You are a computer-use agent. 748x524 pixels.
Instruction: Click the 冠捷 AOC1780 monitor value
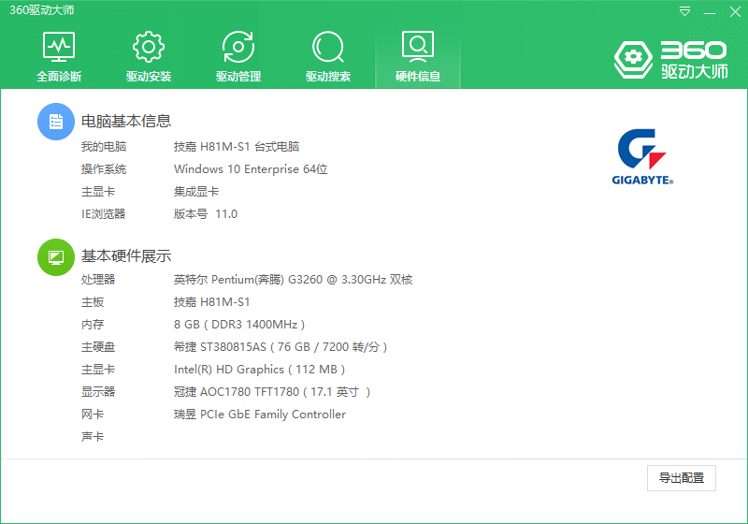[x=272, y=392]
